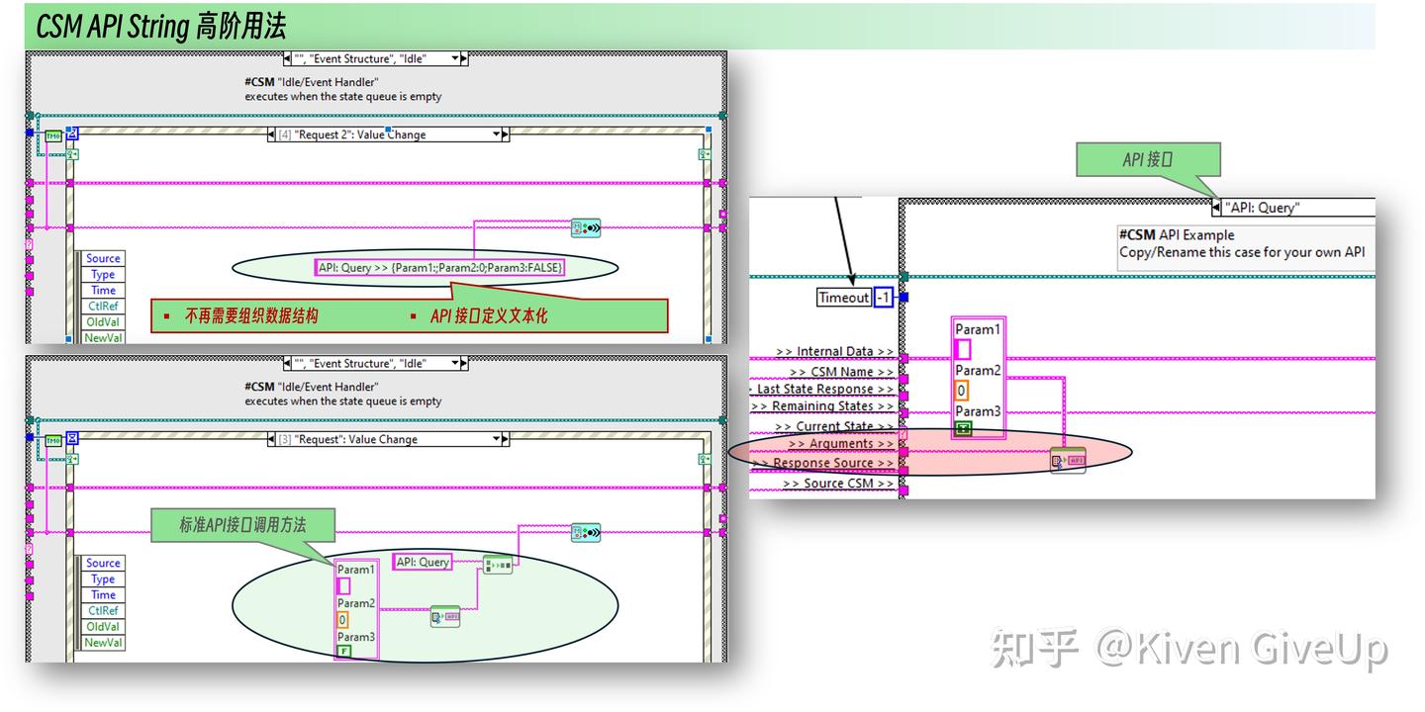Select the CtlRef event data node in the Request diagram

point(103,610)
